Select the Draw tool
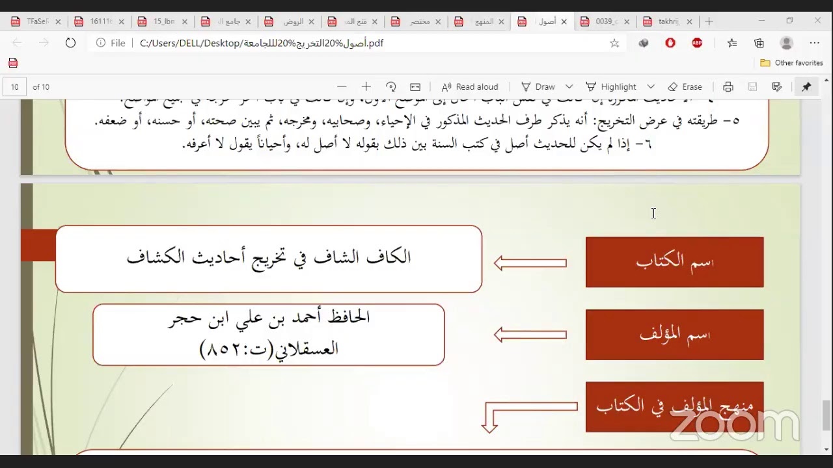Image resolution: width=833 pixels, height=468 pixels. pyautogui.click(x=538, y=86)
